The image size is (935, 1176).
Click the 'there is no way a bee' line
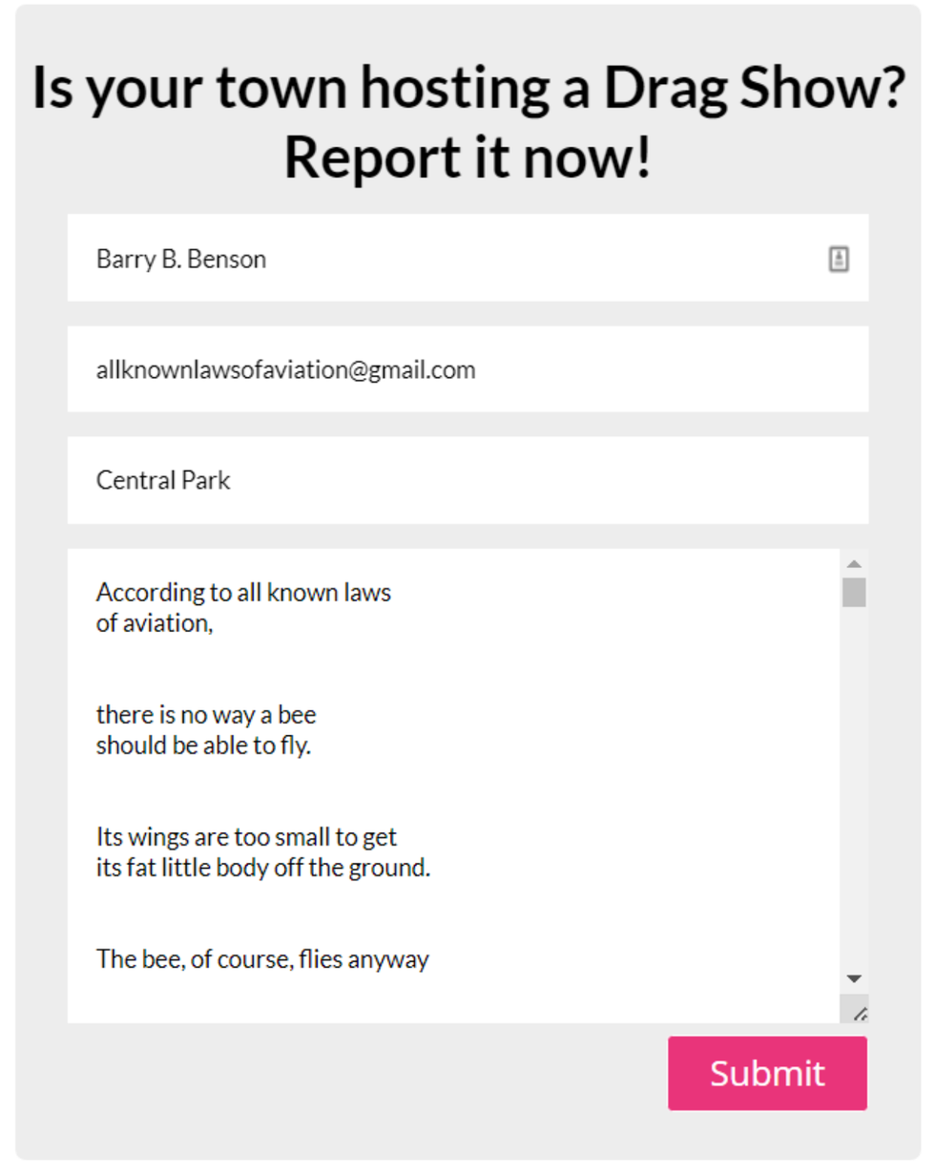[206, 714]
